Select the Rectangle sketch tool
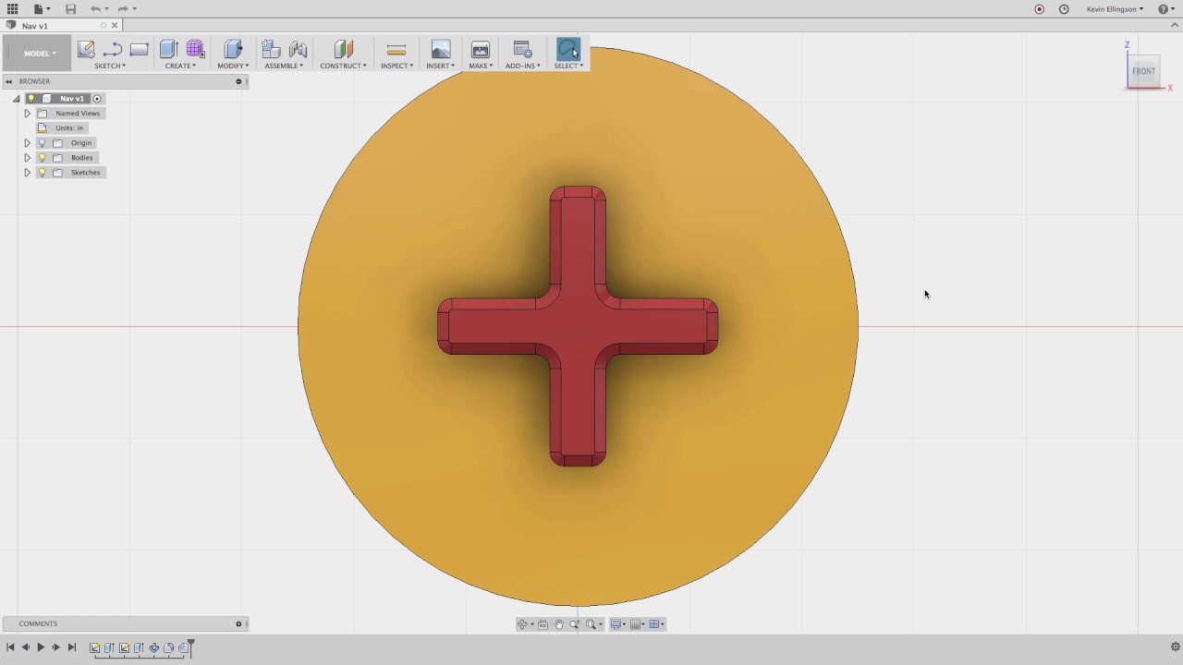Viewport: 1183px width, 665px height. tap(140, 50)
